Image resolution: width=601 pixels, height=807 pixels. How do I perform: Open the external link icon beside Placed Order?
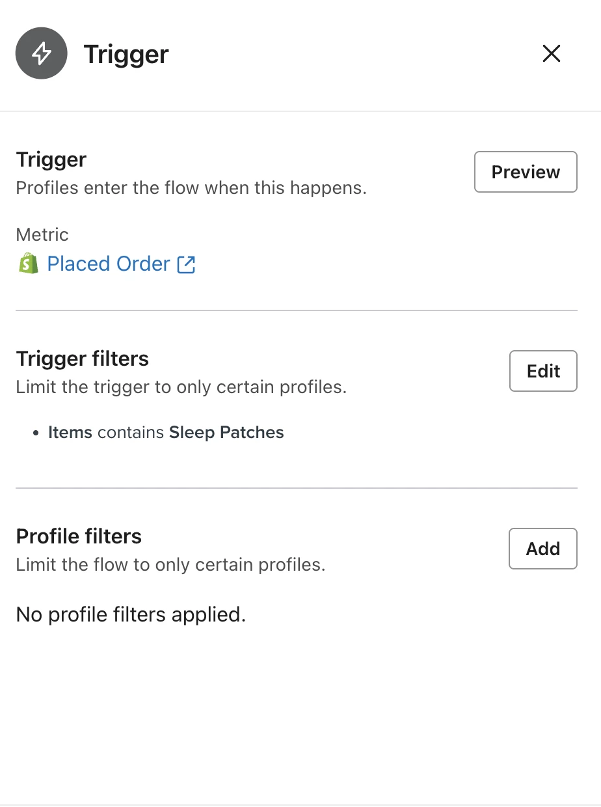point(187,264)
